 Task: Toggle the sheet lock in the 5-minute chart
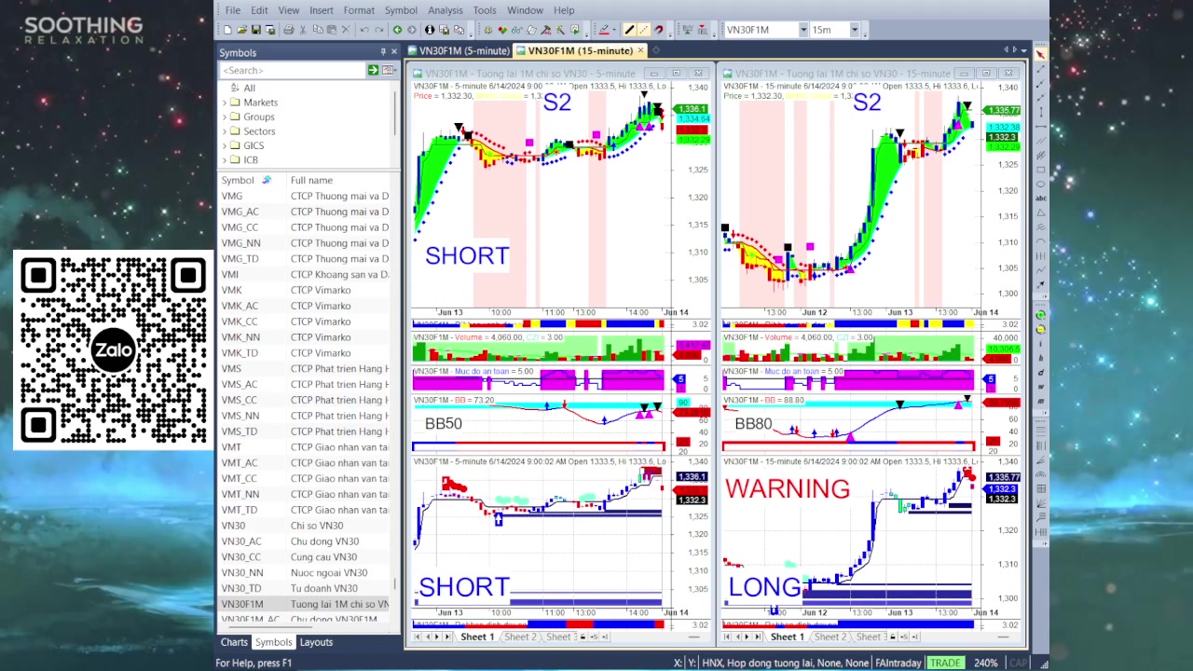pyautogui.click(x=583, y=637)
